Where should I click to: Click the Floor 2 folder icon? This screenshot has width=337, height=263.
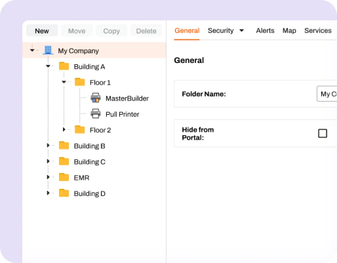(x=80, y=130)
